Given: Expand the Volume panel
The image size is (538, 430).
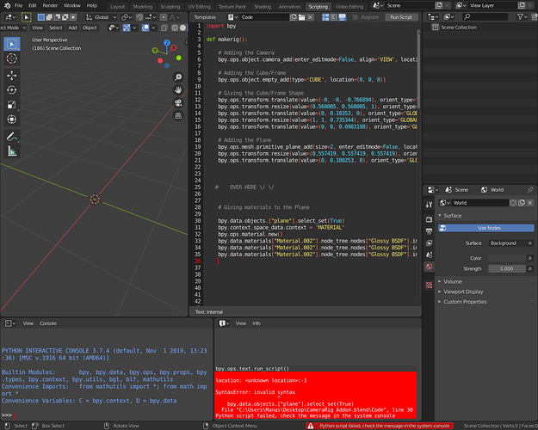Looking at the screenshot, I should pyautogui.click(x=453, y=281).
